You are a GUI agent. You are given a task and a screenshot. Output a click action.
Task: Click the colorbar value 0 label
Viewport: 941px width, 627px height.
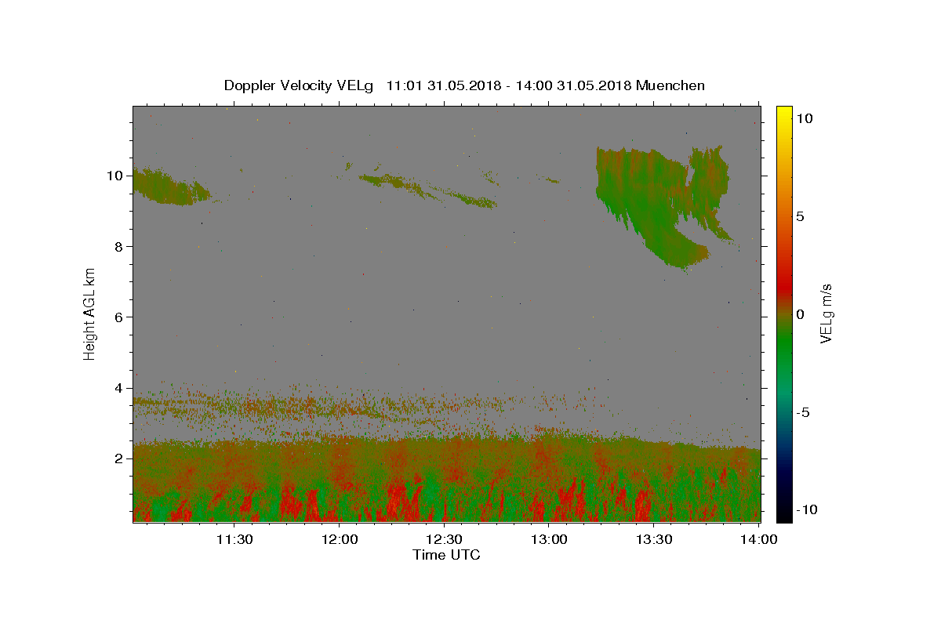point(801,314)
